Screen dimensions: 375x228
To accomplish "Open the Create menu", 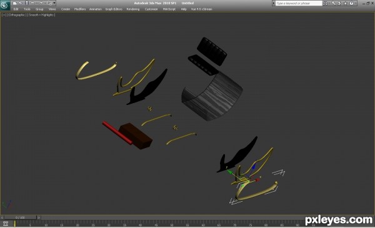I will pos(65,9).
